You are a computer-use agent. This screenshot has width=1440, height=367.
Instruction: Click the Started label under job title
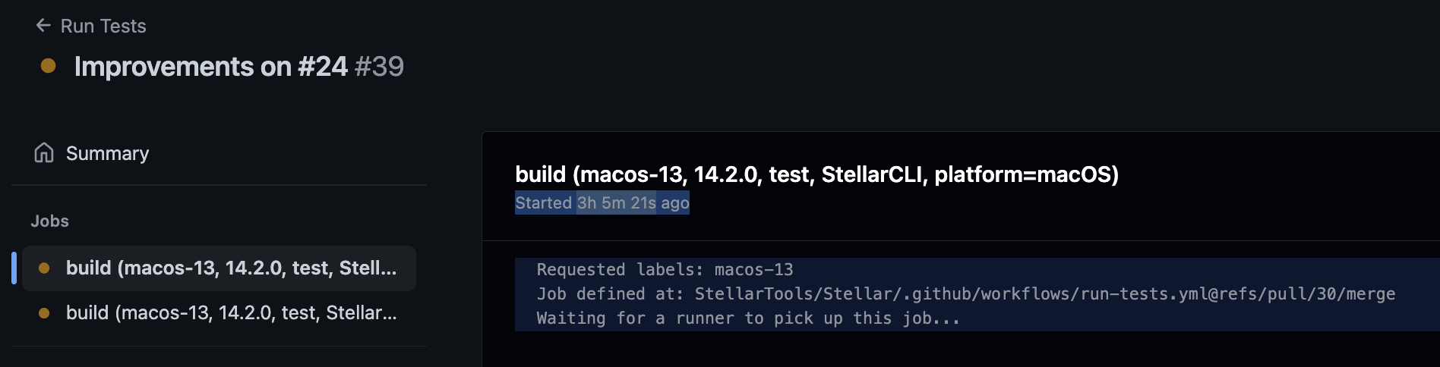click(543, 203)
